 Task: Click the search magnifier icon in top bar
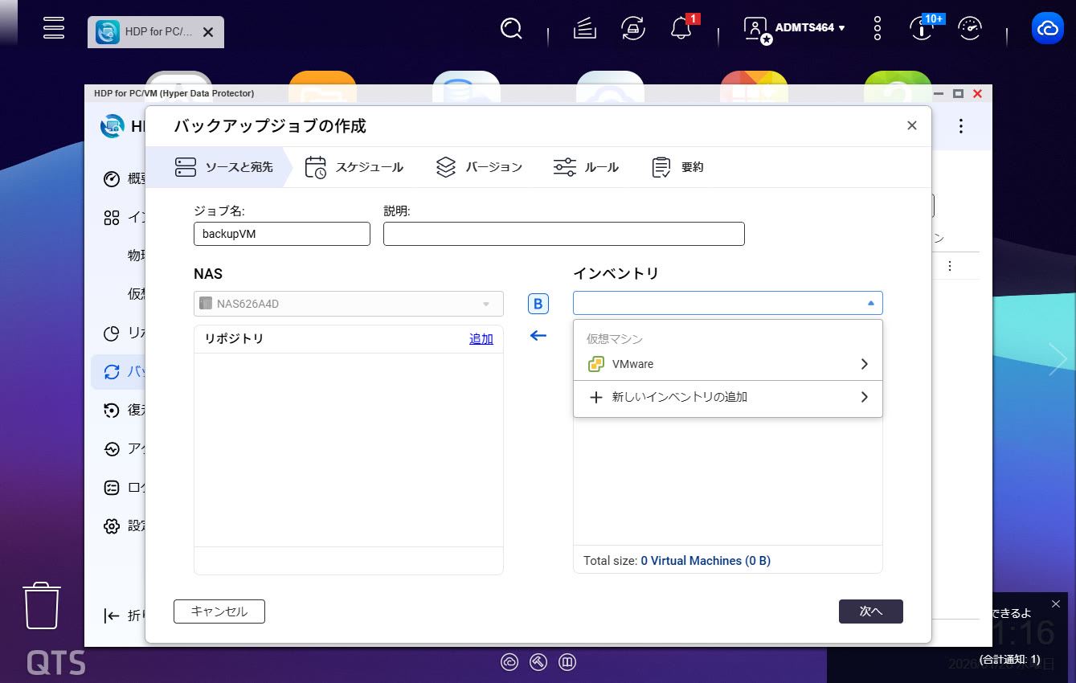tap(511, 29)
